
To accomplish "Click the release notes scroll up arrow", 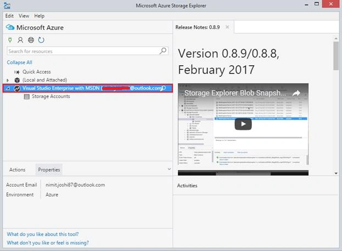I will point(336,38).
